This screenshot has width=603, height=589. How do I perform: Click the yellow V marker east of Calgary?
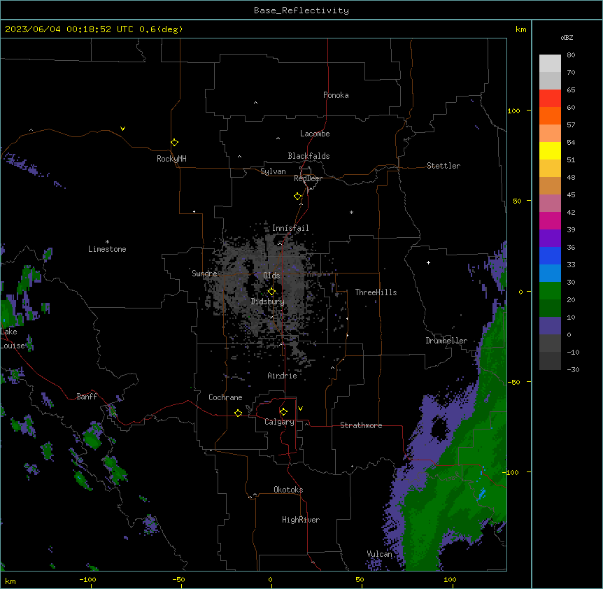300,409
